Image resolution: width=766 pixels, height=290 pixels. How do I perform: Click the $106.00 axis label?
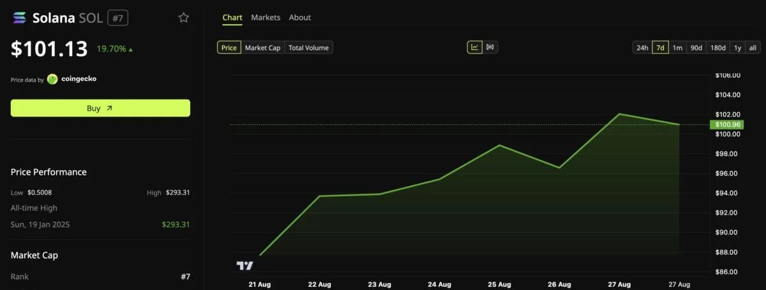point(728,75)
